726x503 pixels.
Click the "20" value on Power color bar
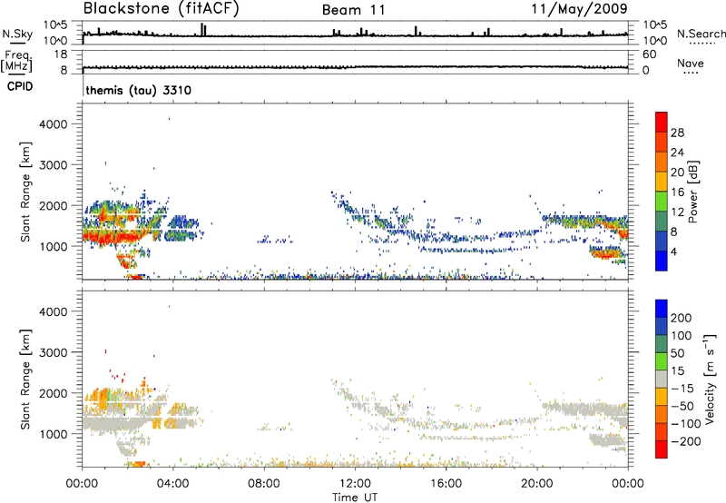[677, 173]
